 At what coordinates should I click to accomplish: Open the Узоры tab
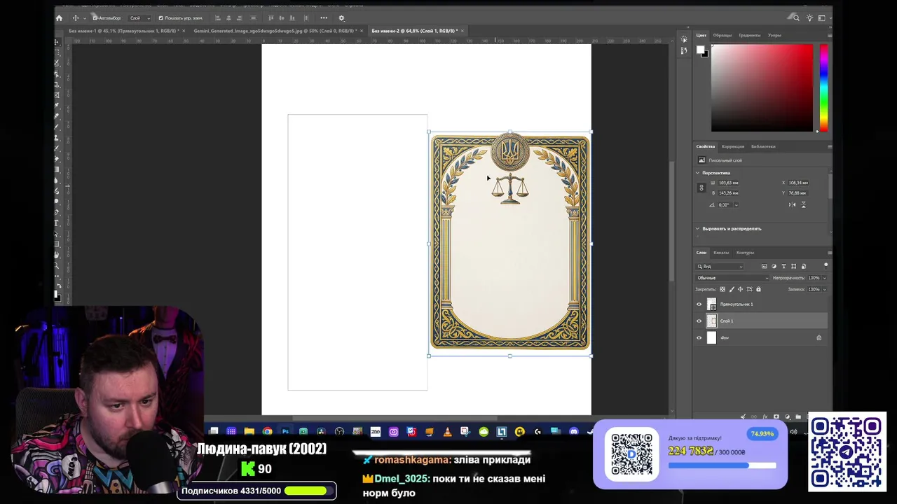774,35
